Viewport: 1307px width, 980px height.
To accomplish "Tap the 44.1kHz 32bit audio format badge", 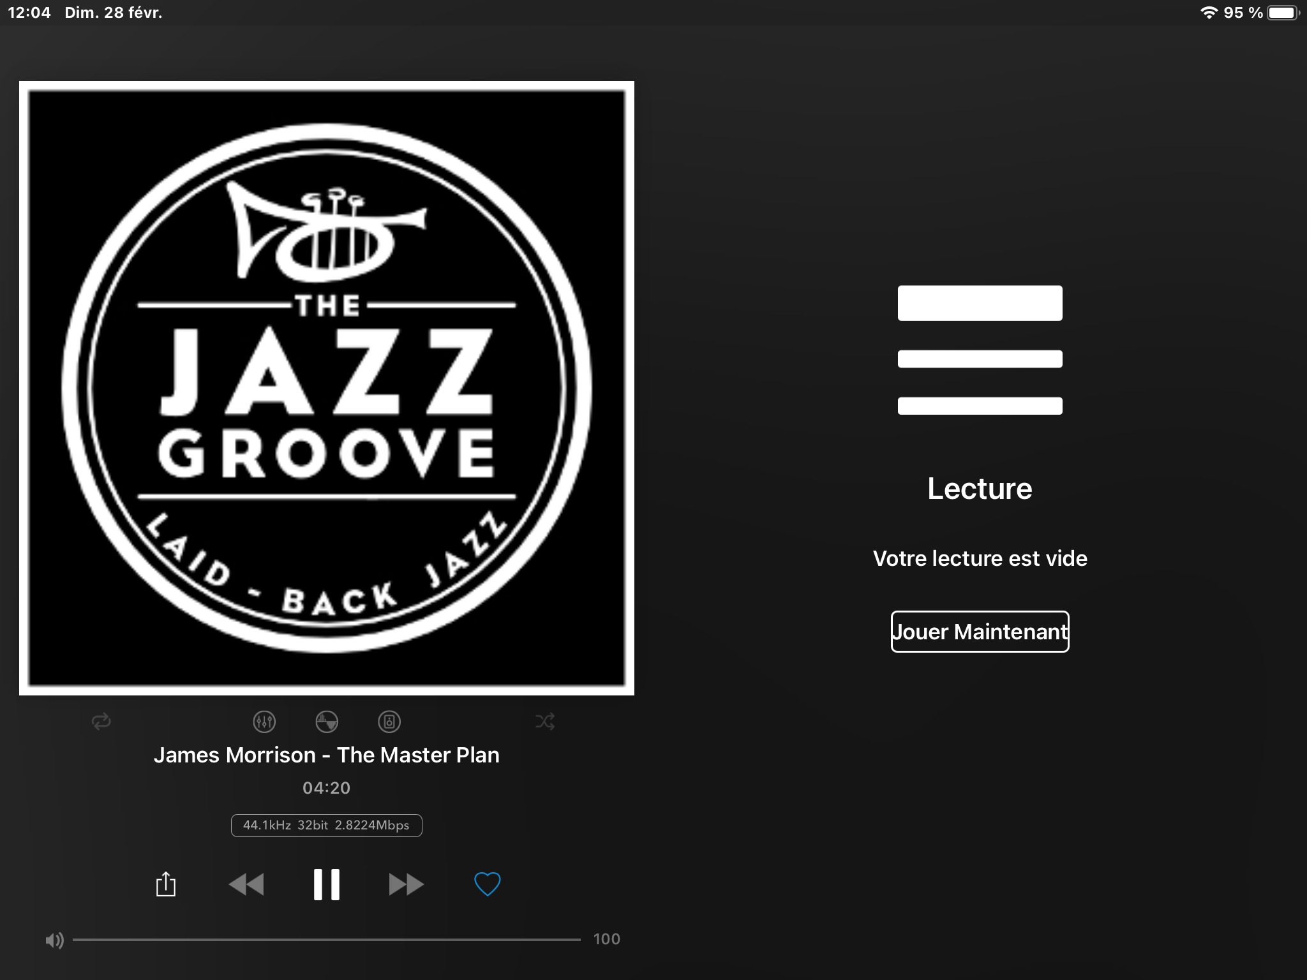I will click(326, 825).
